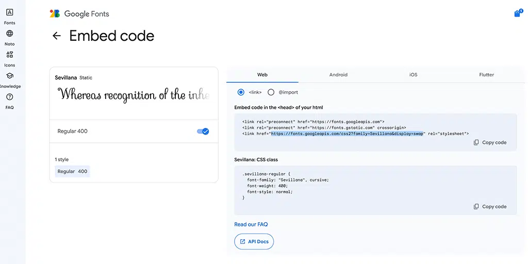Click the fonts.gstatic.com preconnect line
Image resolution: width=528 pixels, height=264 pixels.
(324, 128)
